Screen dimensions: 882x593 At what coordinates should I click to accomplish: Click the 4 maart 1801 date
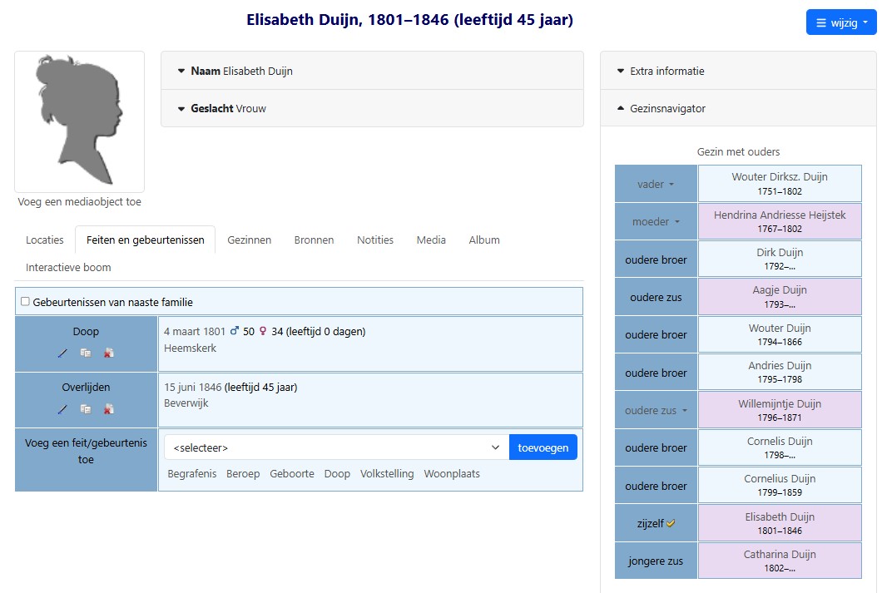(195, 332)
